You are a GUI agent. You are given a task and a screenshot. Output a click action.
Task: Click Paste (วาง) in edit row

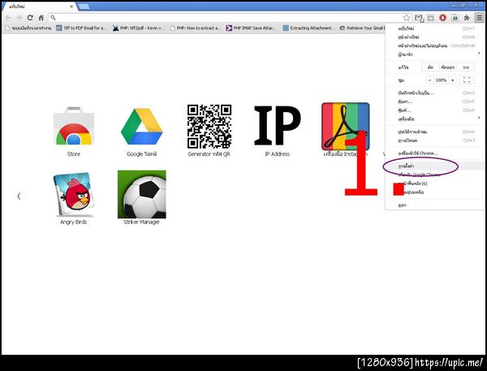[x=466, y=67]
